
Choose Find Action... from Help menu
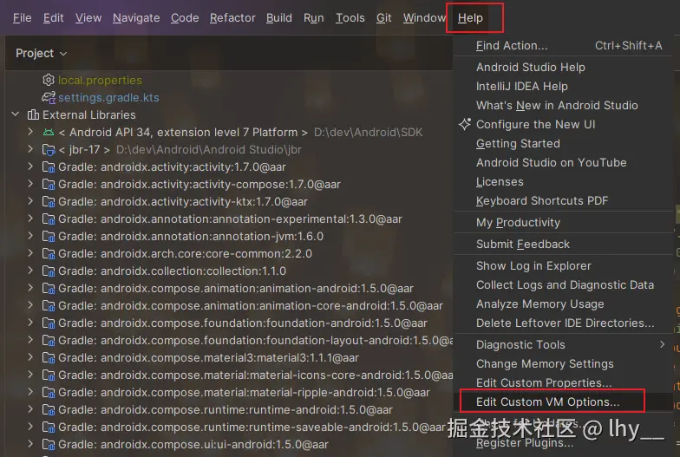(x=563, y=45)
